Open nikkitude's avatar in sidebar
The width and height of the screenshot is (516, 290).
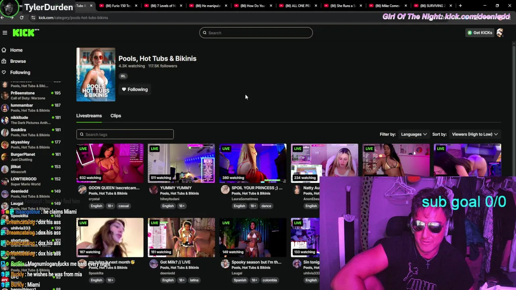click(5, 120)
